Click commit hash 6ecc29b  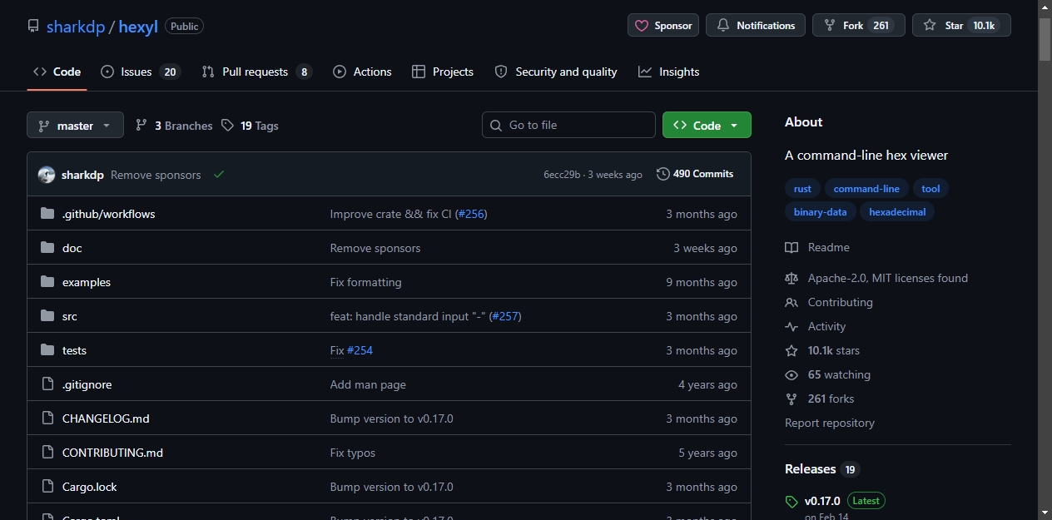[x=562, y=175]
